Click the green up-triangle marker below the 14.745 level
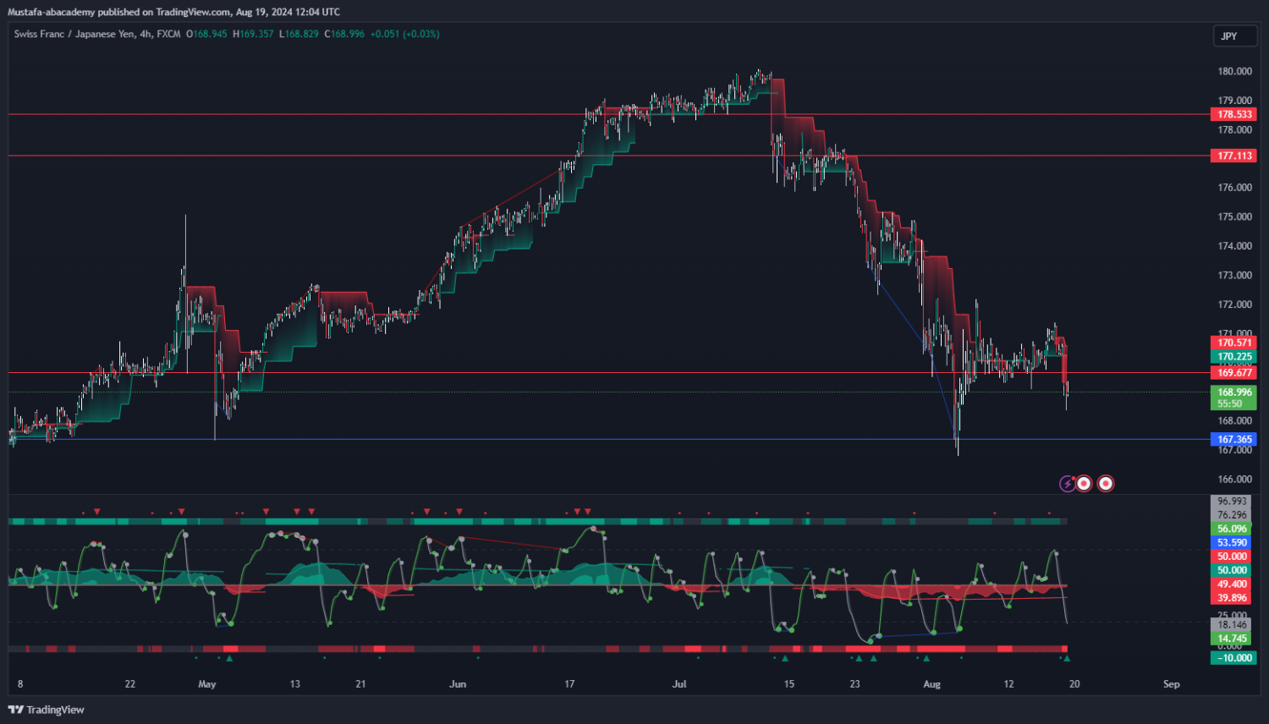Viewport: 1269px width, 724px height. tap(1066, 658)
